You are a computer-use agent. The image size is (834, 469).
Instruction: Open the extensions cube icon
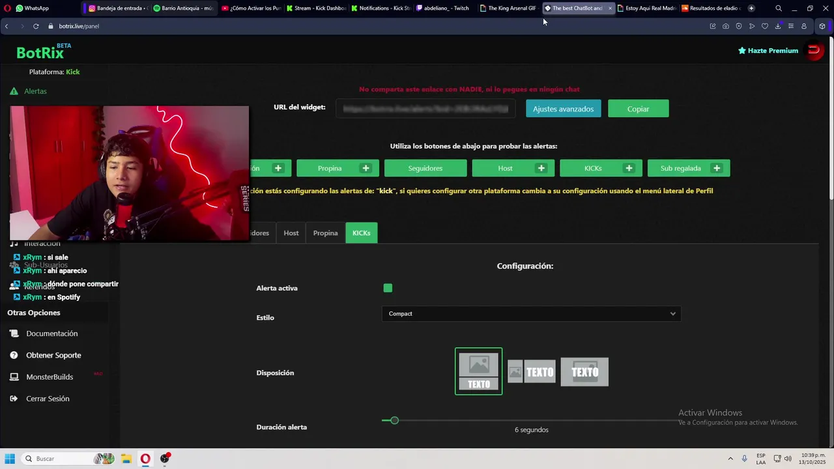(822, 26)
